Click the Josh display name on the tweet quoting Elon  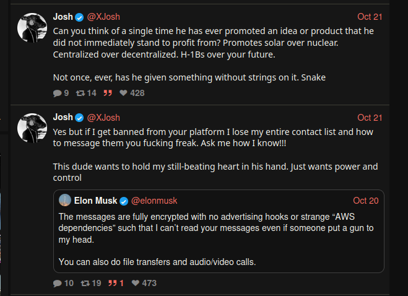pos(63,118)
